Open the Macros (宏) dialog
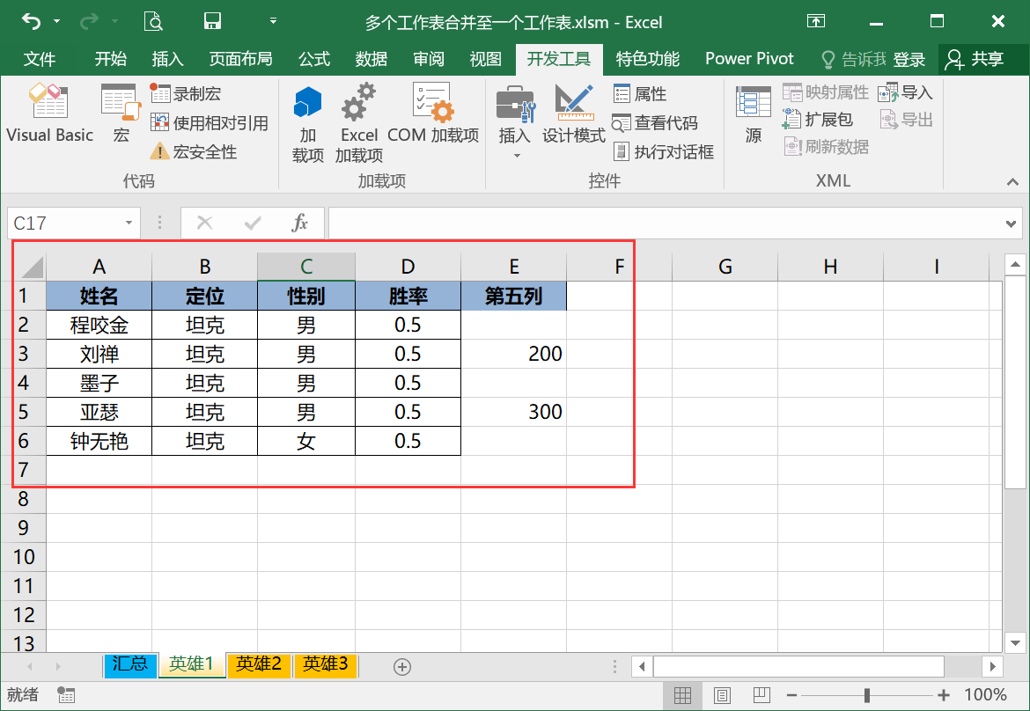The image size is (1030, 711). pyautogui.click(x=121, y=113)
